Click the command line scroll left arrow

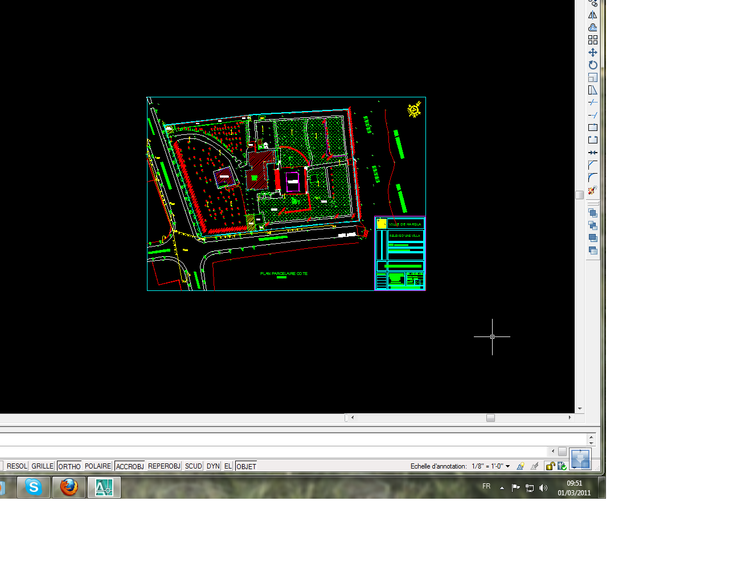(553, 451)
